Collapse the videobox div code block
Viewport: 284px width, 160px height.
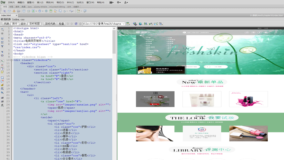pos(12,60)
